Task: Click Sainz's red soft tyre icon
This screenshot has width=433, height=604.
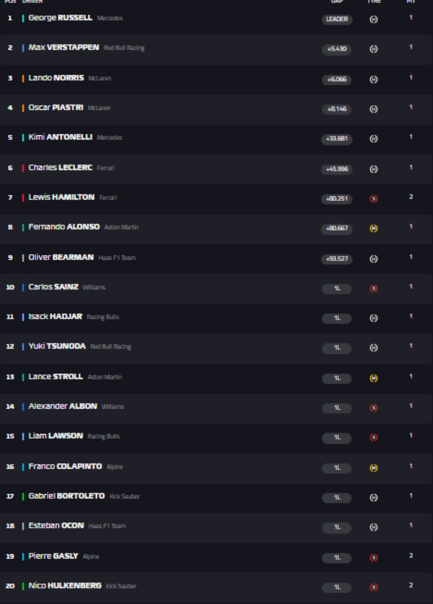Action: (x=373, y=288)
